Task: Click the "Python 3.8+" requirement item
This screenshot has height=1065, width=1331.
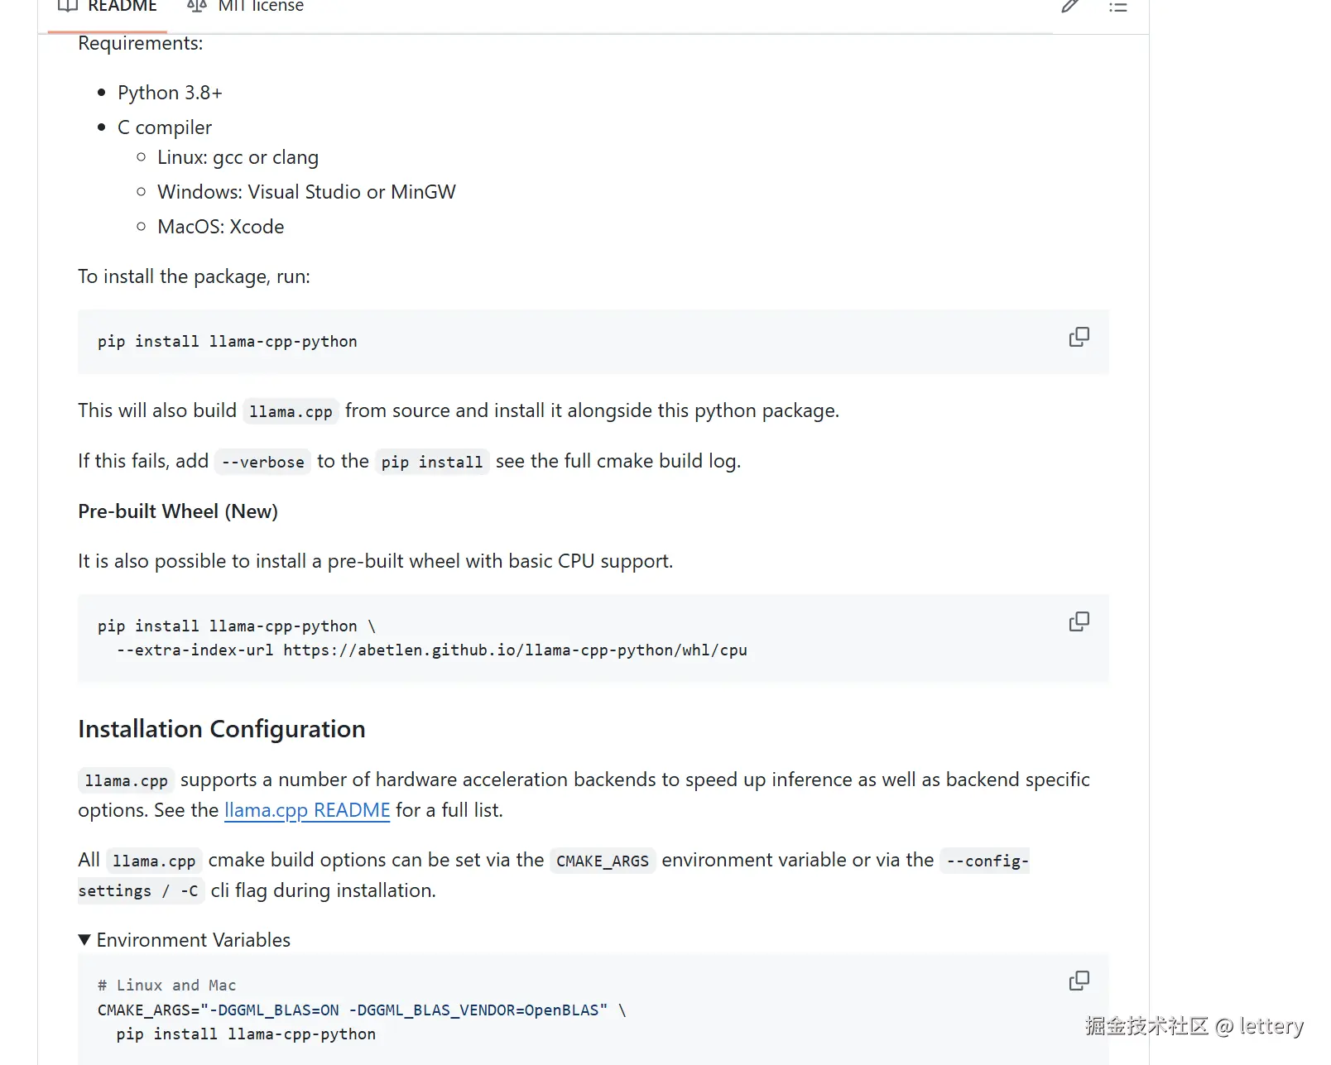Action: [x=170, y=93]
